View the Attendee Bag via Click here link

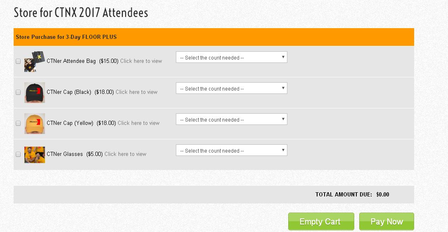pos(141,61)
